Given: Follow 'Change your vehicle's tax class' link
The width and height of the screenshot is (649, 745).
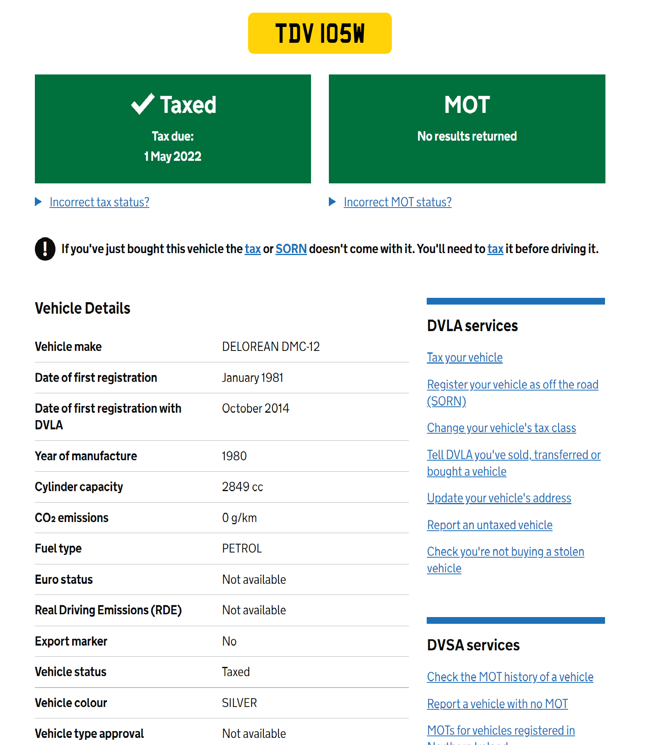Looking at the screenshot, I should click(501, 428).
